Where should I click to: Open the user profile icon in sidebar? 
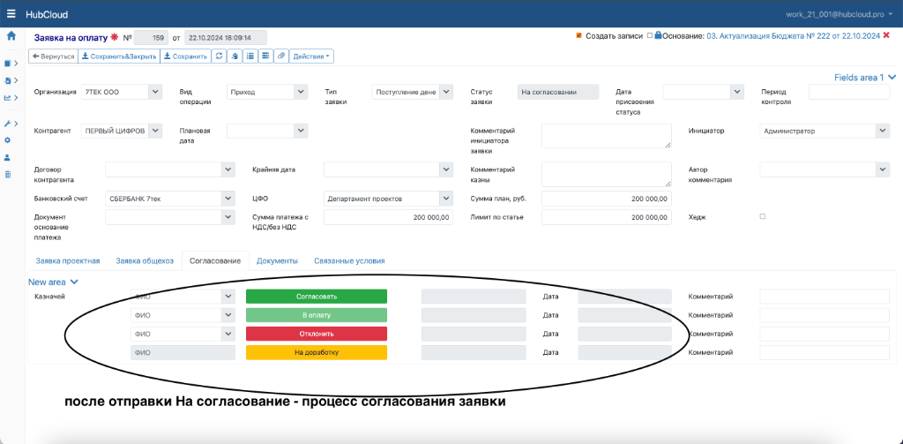pos(8,157)
